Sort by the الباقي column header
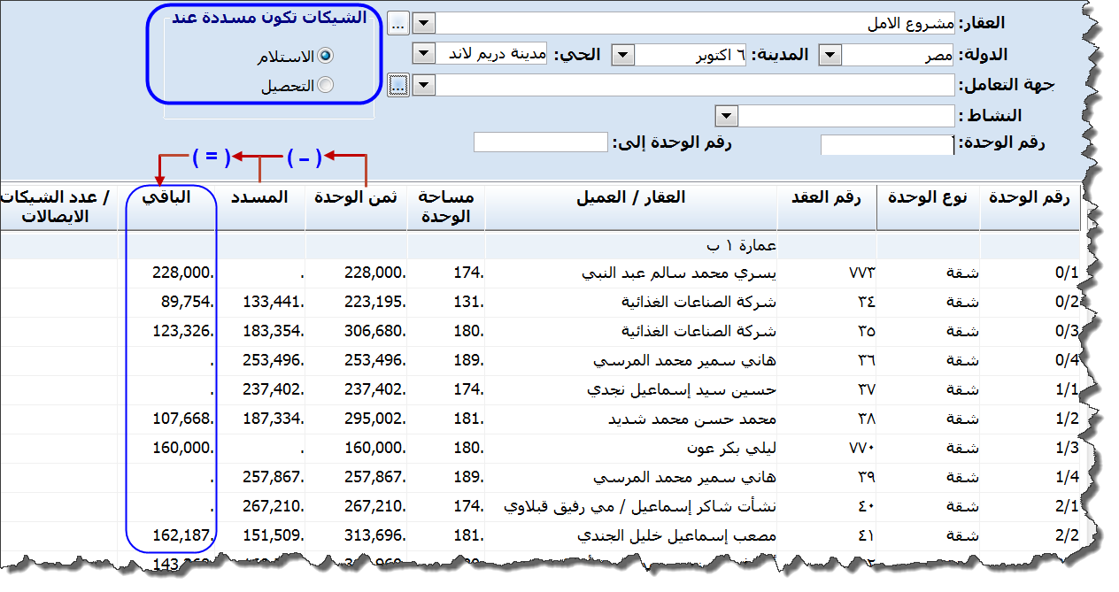This screenshot has width=1119, height=592. pyautogui.click(x=168, y=198)
